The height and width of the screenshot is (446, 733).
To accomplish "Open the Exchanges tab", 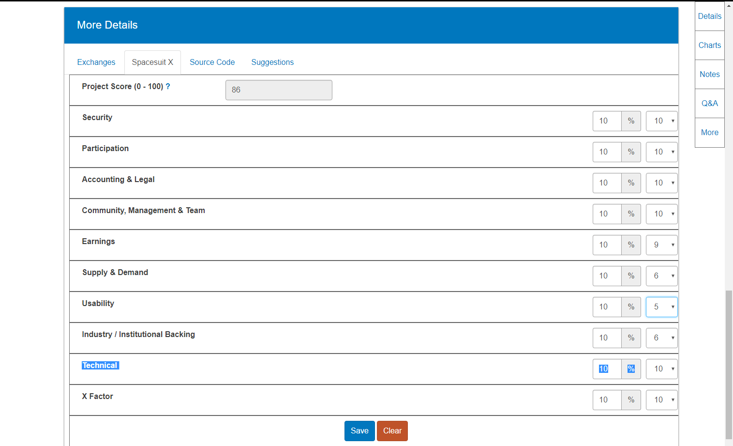I will click(x=96, y=62).
